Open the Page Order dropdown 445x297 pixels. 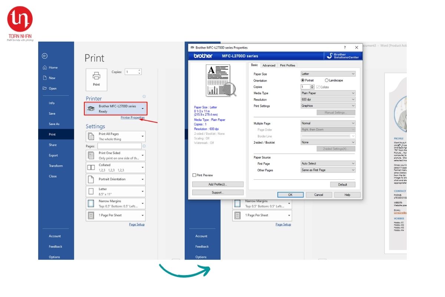click(328, 130)
